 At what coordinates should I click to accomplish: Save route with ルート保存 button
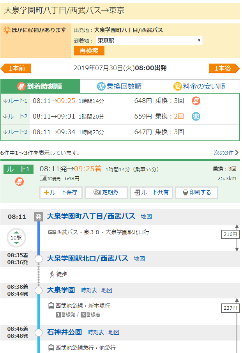coord(61,192)
